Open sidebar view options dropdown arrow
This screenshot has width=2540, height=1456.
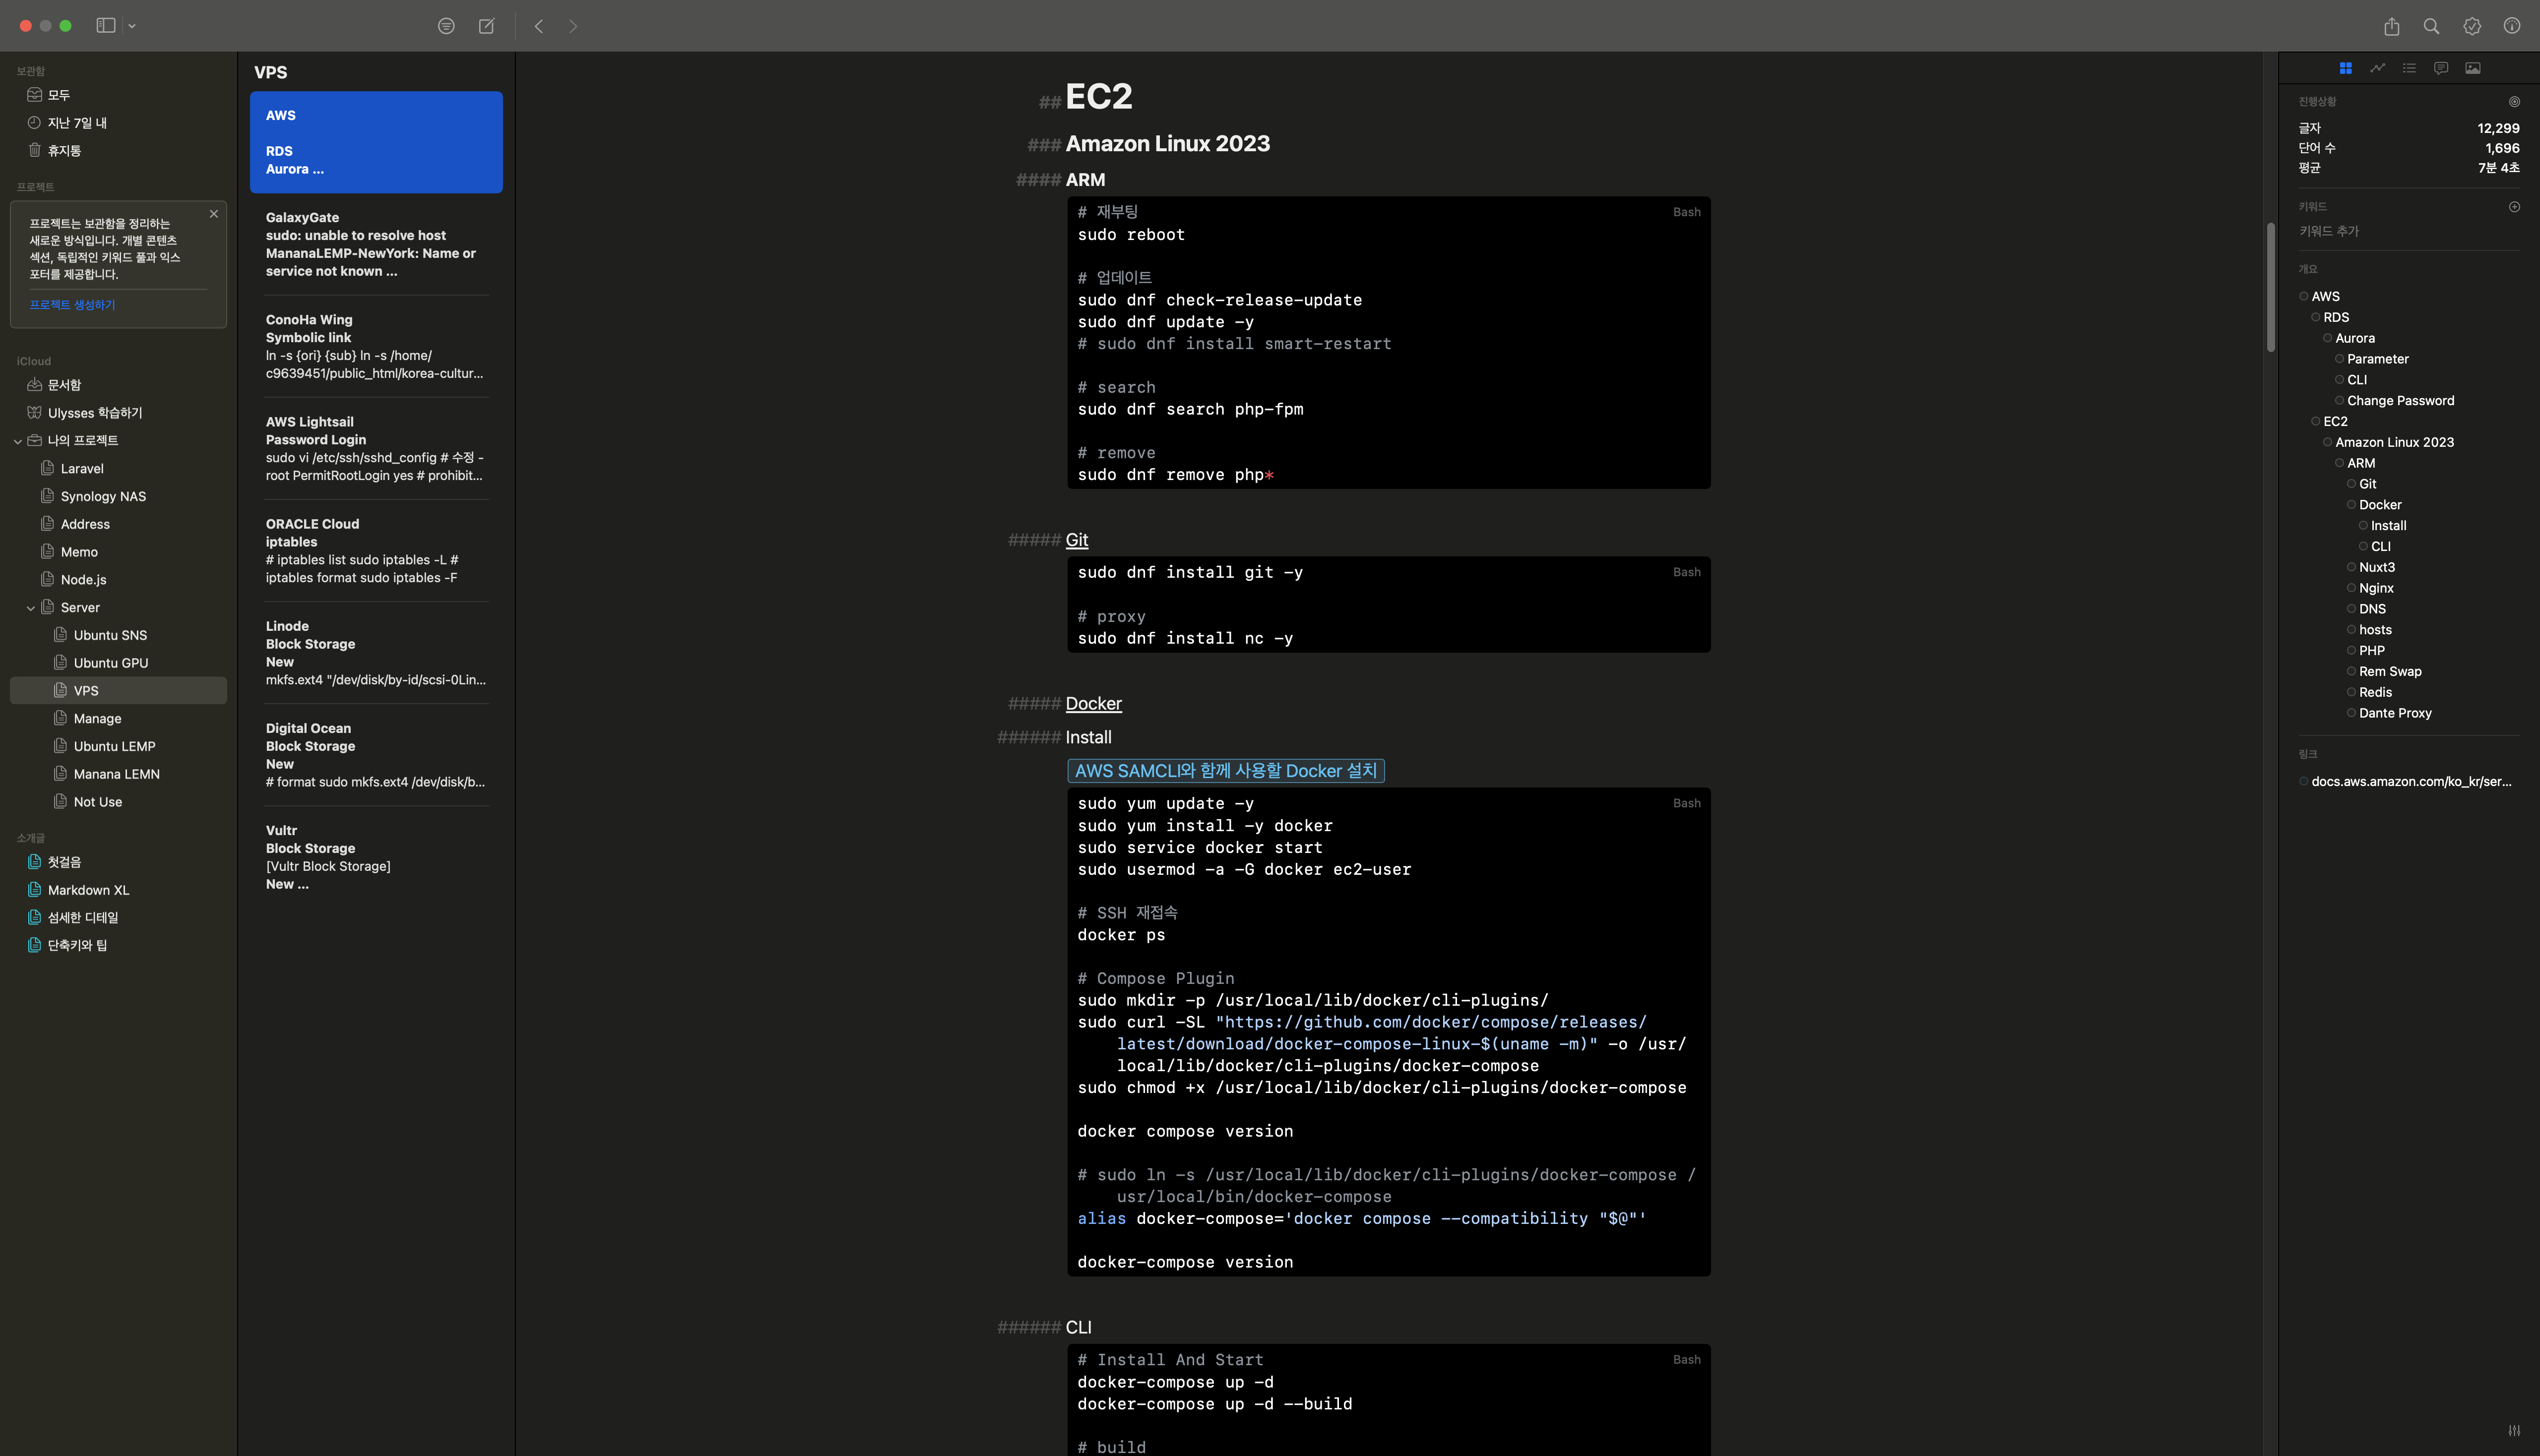coord(132,26)
